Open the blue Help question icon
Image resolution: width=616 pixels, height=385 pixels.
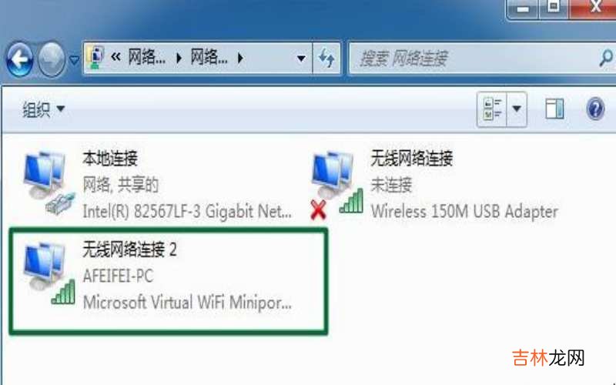pos(595,109)
